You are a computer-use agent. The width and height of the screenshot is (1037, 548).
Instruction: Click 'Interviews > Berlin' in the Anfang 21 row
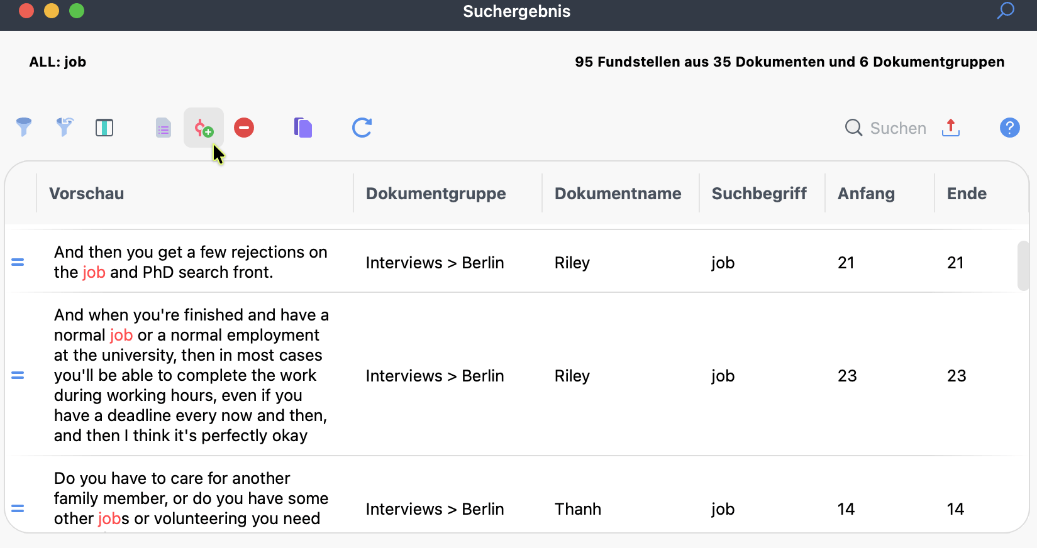435,263
